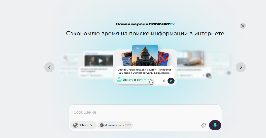Click the St. Isaac's Cathedral promo image

point(145,55)
